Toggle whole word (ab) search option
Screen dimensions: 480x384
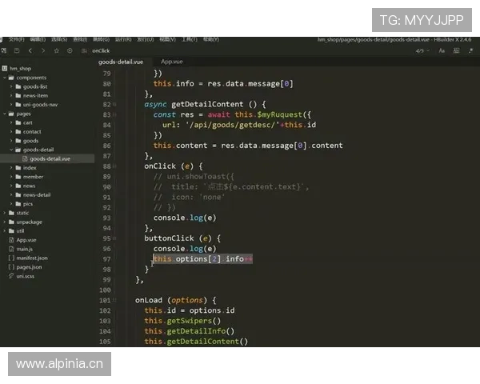coord(457,50)
